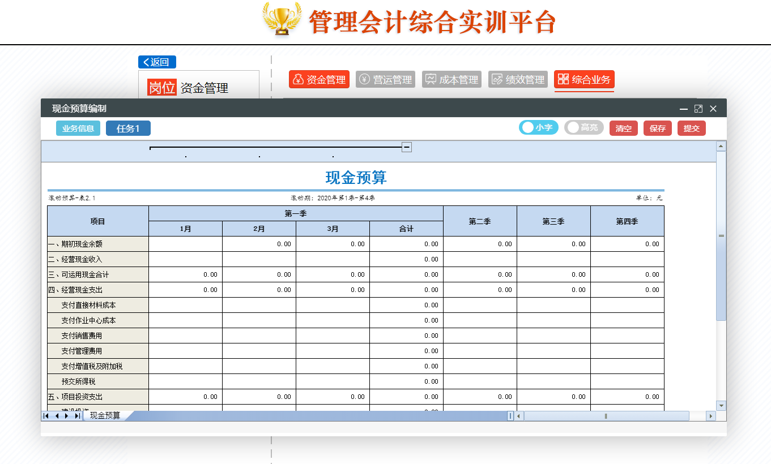
Task: Click the 经营现金收入 1月 cell
Action: [186, 259]
